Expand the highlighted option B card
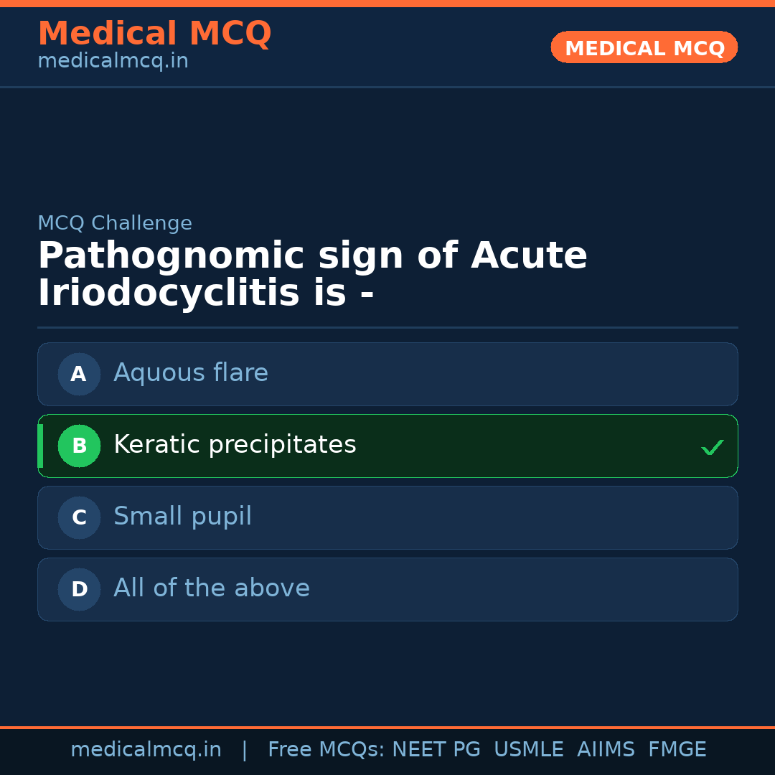This screenshot has width=775, height=775. 387,446
